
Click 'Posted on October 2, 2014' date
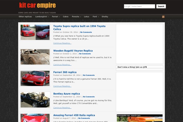[x=65, y=54]
